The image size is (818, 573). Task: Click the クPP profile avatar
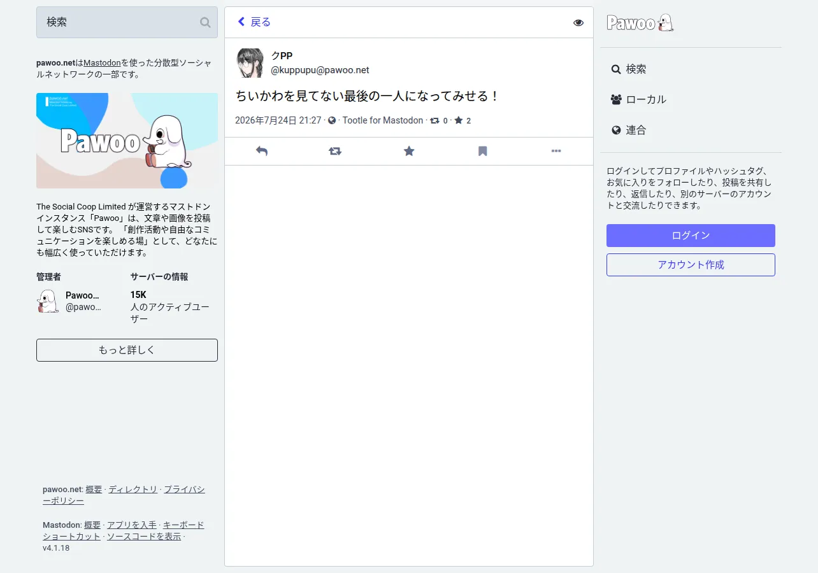(x=250, y=62)
